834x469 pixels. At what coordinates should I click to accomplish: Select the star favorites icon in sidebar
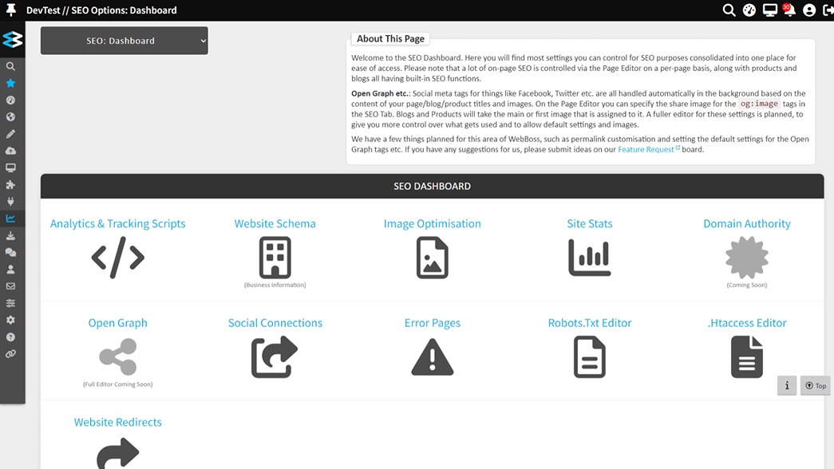pyautogui.click(x=11, y=83)
